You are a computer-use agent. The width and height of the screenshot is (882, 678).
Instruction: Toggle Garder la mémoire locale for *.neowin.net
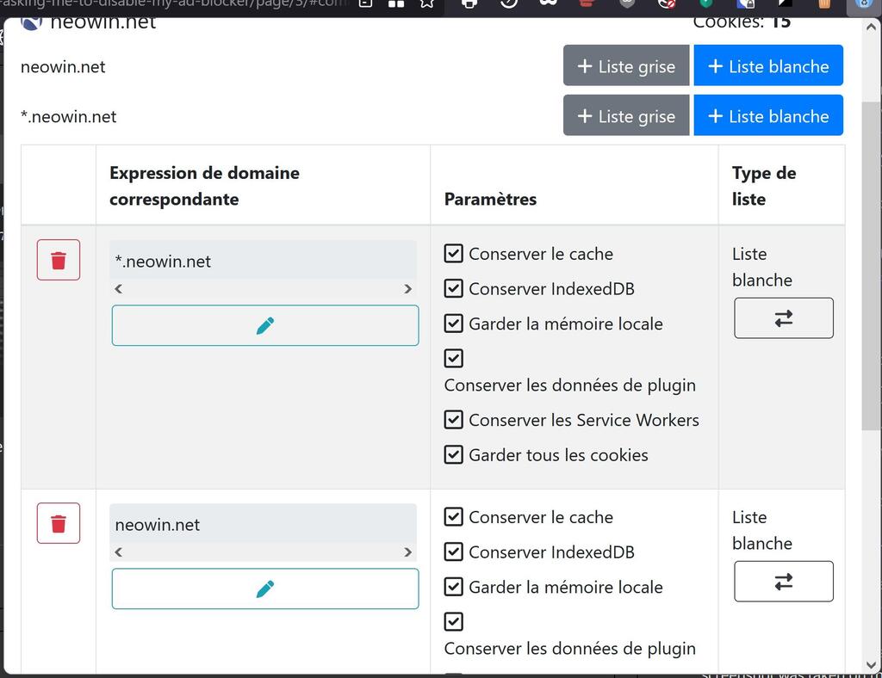[453, 323]
